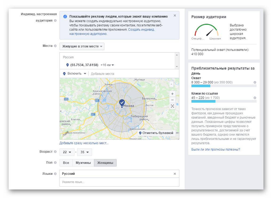Open minimum age 22 dropdown
Screen dimensions: 272x198
(67, 152)
